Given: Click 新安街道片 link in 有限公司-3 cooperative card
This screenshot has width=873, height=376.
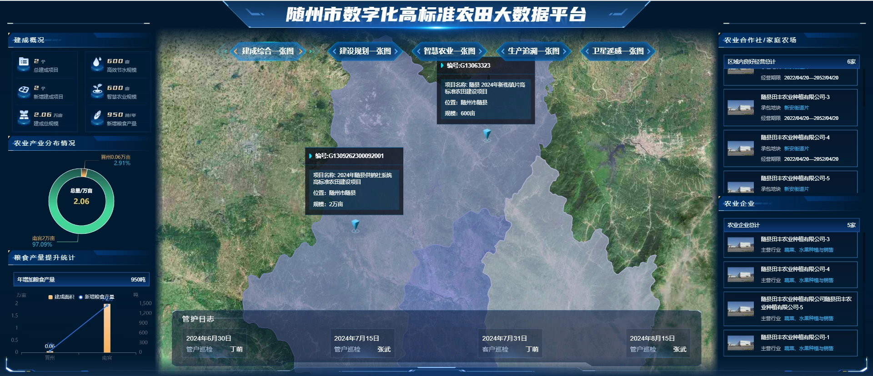Looking at the screenshot, I should (x=796, y=108).
